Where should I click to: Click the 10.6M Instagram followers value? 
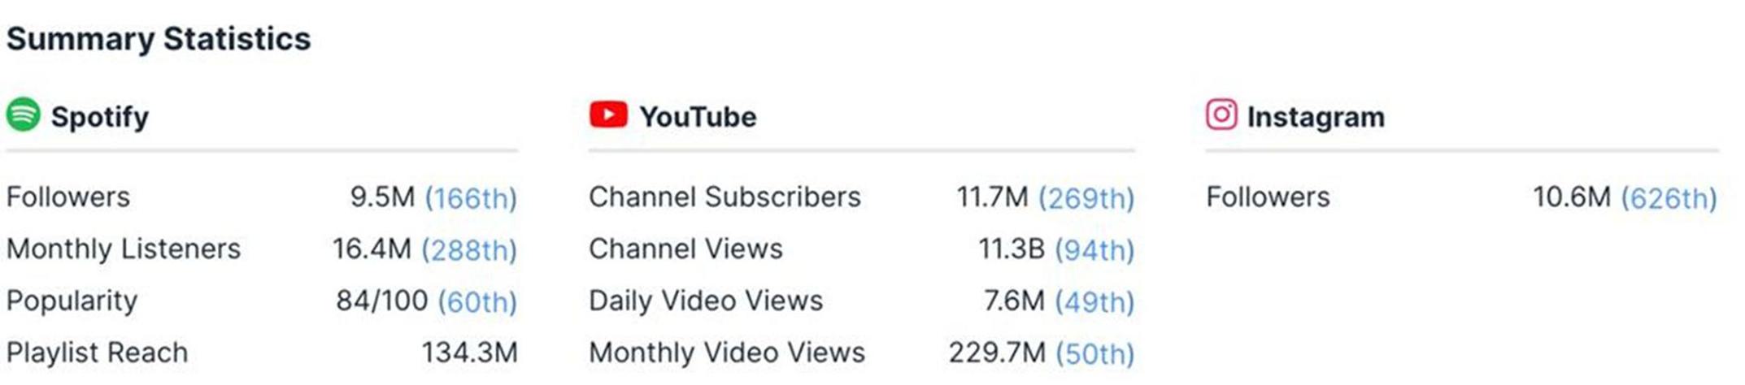point(1571,197)
